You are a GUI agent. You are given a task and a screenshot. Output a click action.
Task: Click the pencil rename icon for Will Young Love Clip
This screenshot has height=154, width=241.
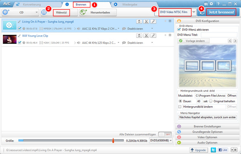19,36
